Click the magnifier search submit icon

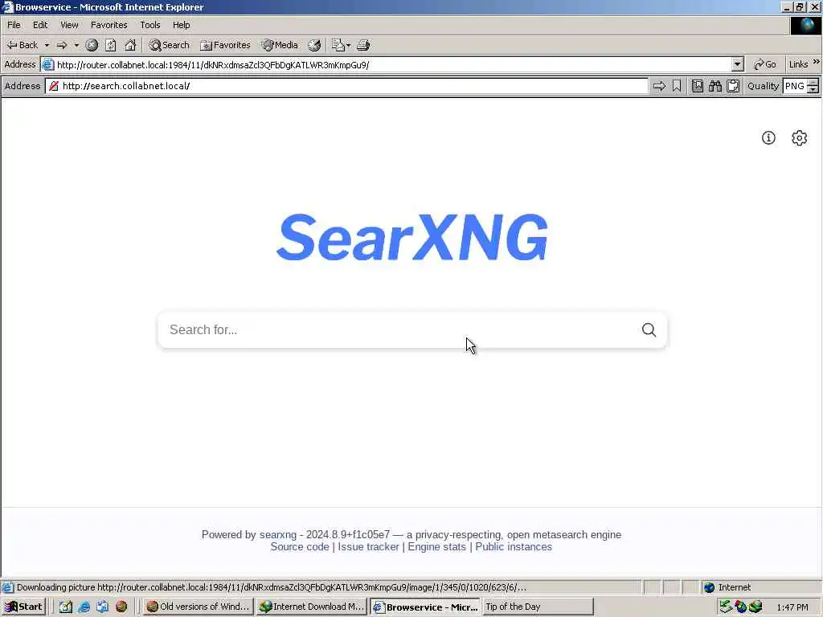pyautogui.click(x=649, y=329)
